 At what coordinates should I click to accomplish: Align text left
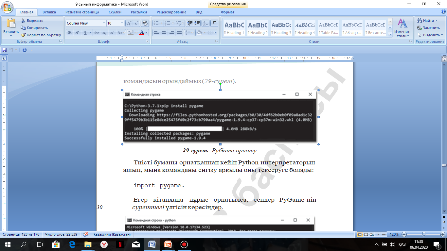pyautogui.click(x=156, y=33)
